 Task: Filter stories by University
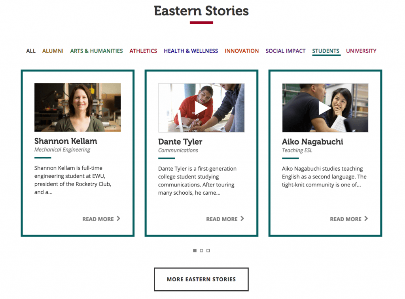tap(361, 51)
